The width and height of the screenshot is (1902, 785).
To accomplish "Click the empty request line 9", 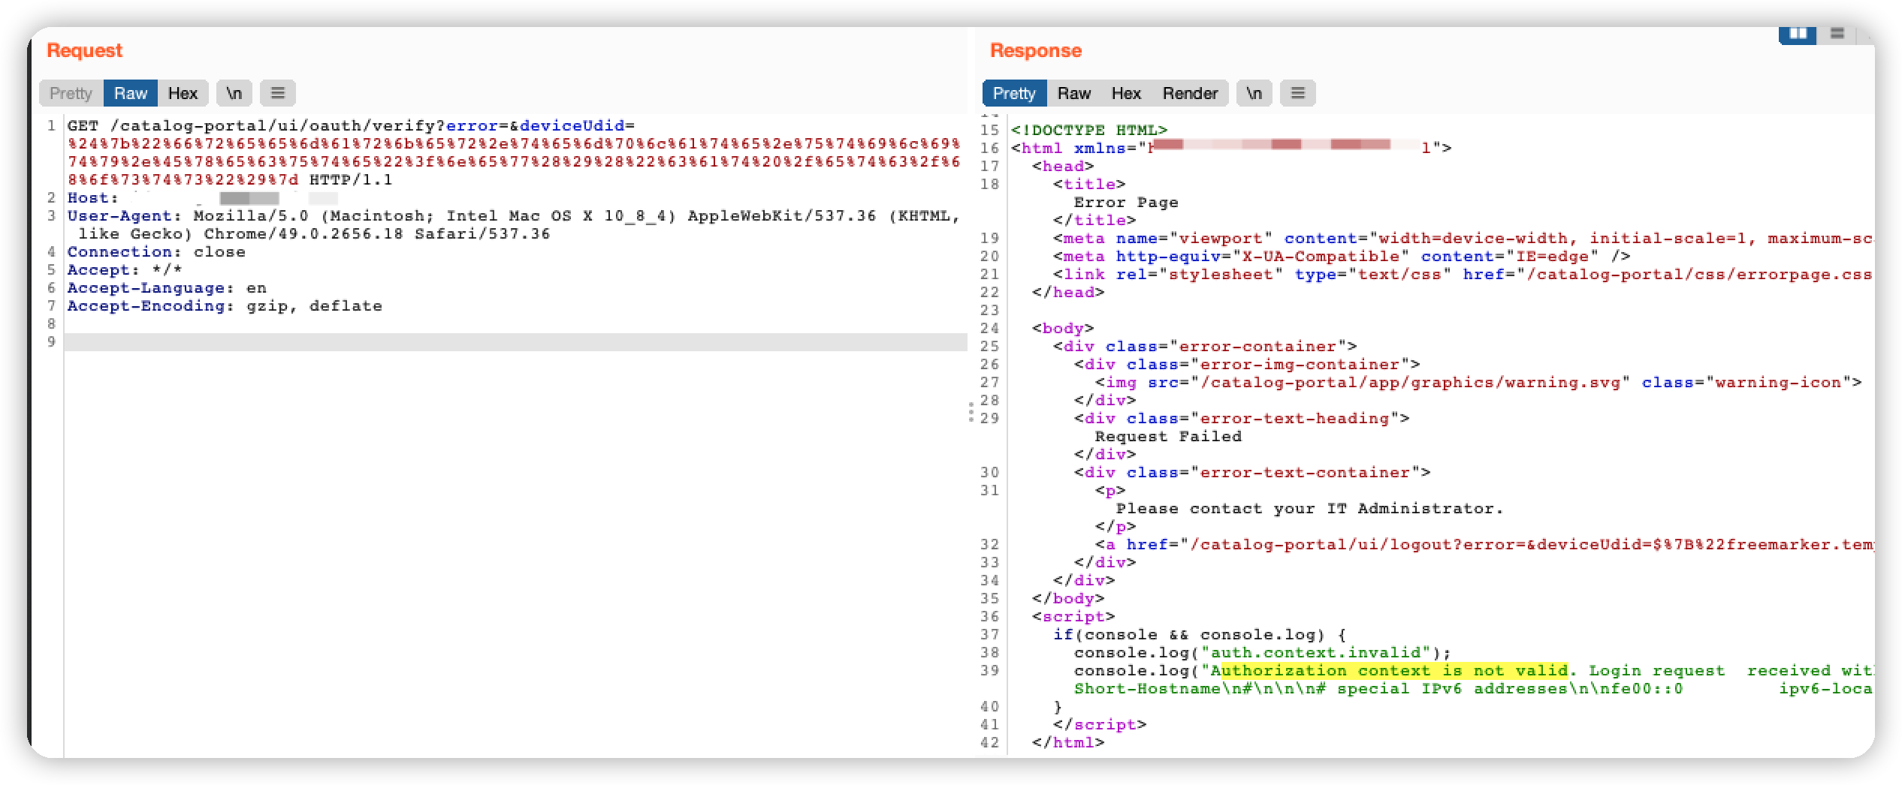I will click(x=515, y=342).
